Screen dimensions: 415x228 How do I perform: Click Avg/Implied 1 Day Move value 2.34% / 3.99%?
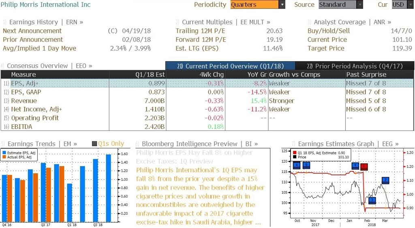[x=130, y=49]
